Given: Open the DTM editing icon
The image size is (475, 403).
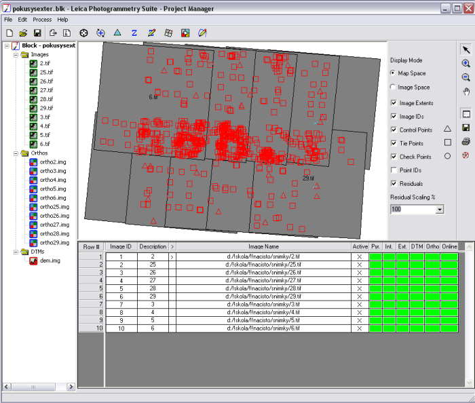Looking at the screenshot, I should click(151, 33).
